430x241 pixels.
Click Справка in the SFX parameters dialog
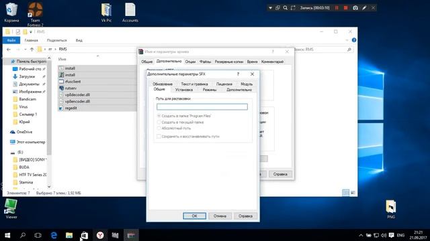pyautogui.click(x=245, y=216)
